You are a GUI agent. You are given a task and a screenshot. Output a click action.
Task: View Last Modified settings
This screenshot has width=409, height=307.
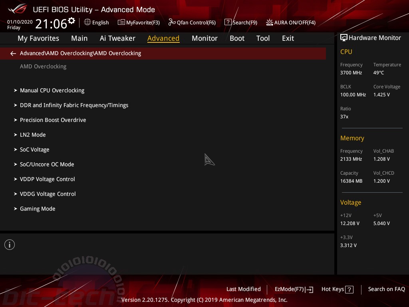point(244,289)
